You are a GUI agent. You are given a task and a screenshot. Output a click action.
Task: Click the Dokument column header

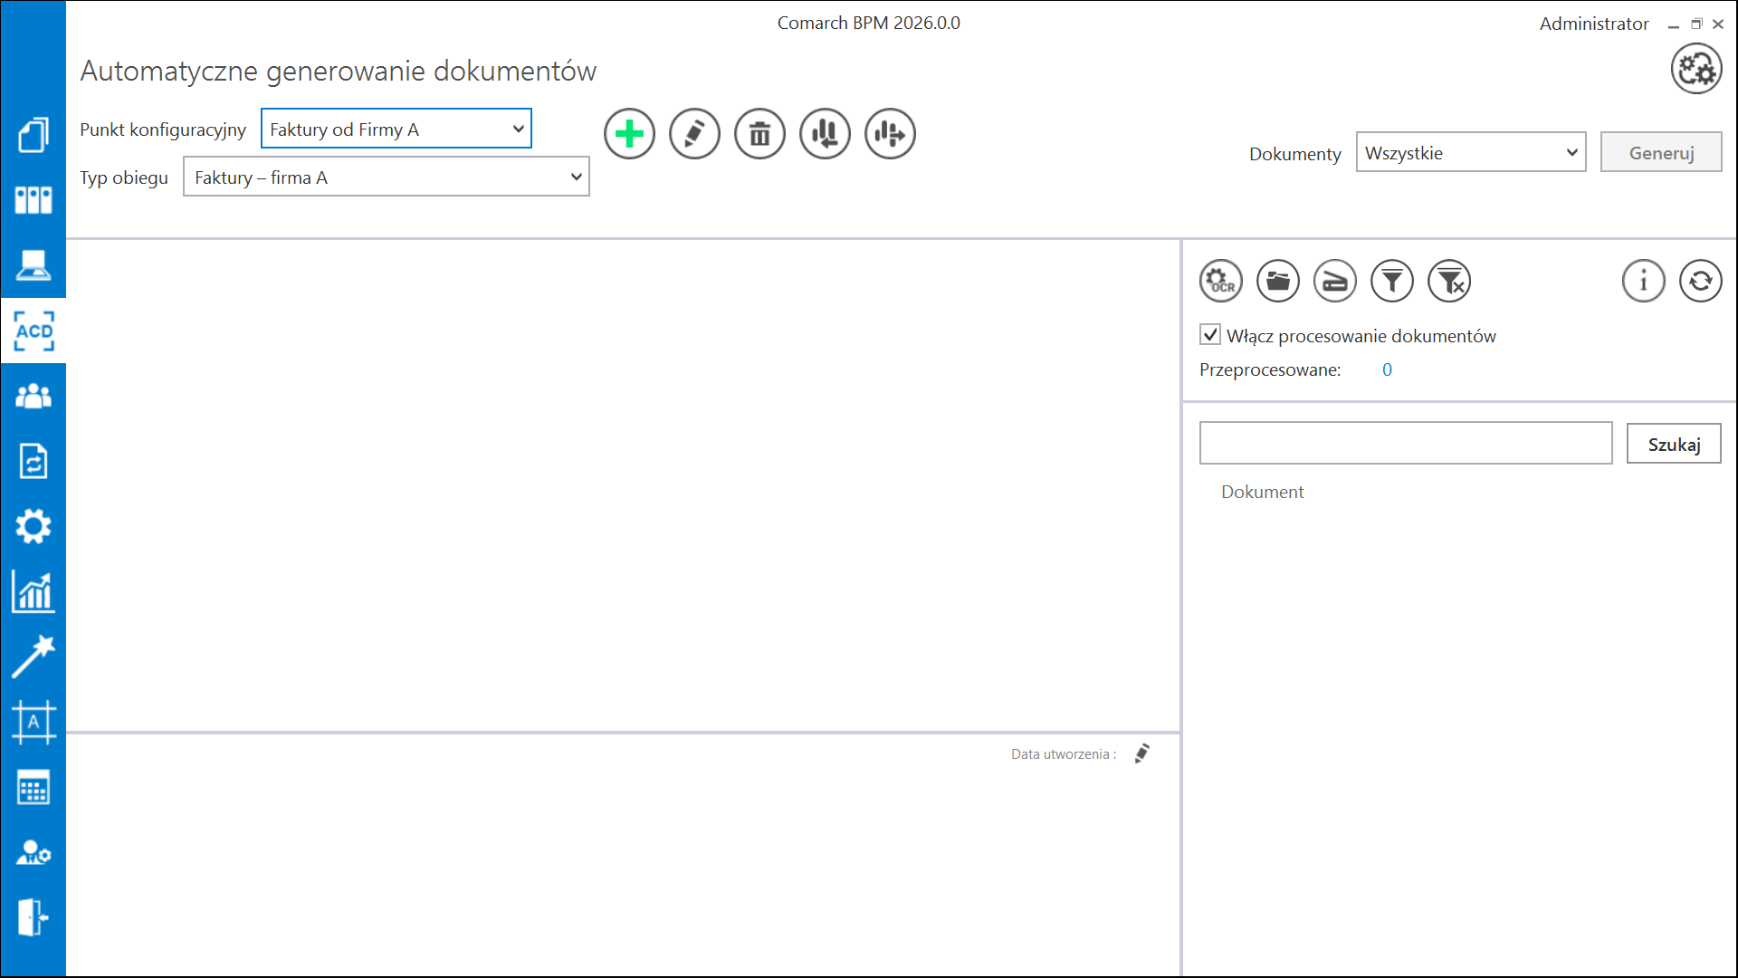coord(1262,492)
